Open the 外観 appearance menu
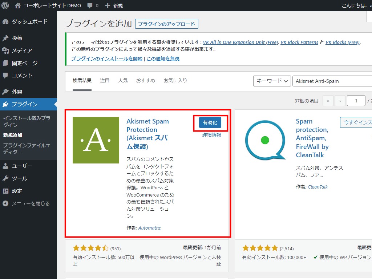Viewport: 372px width, 279px height. [x=17, y=92]
